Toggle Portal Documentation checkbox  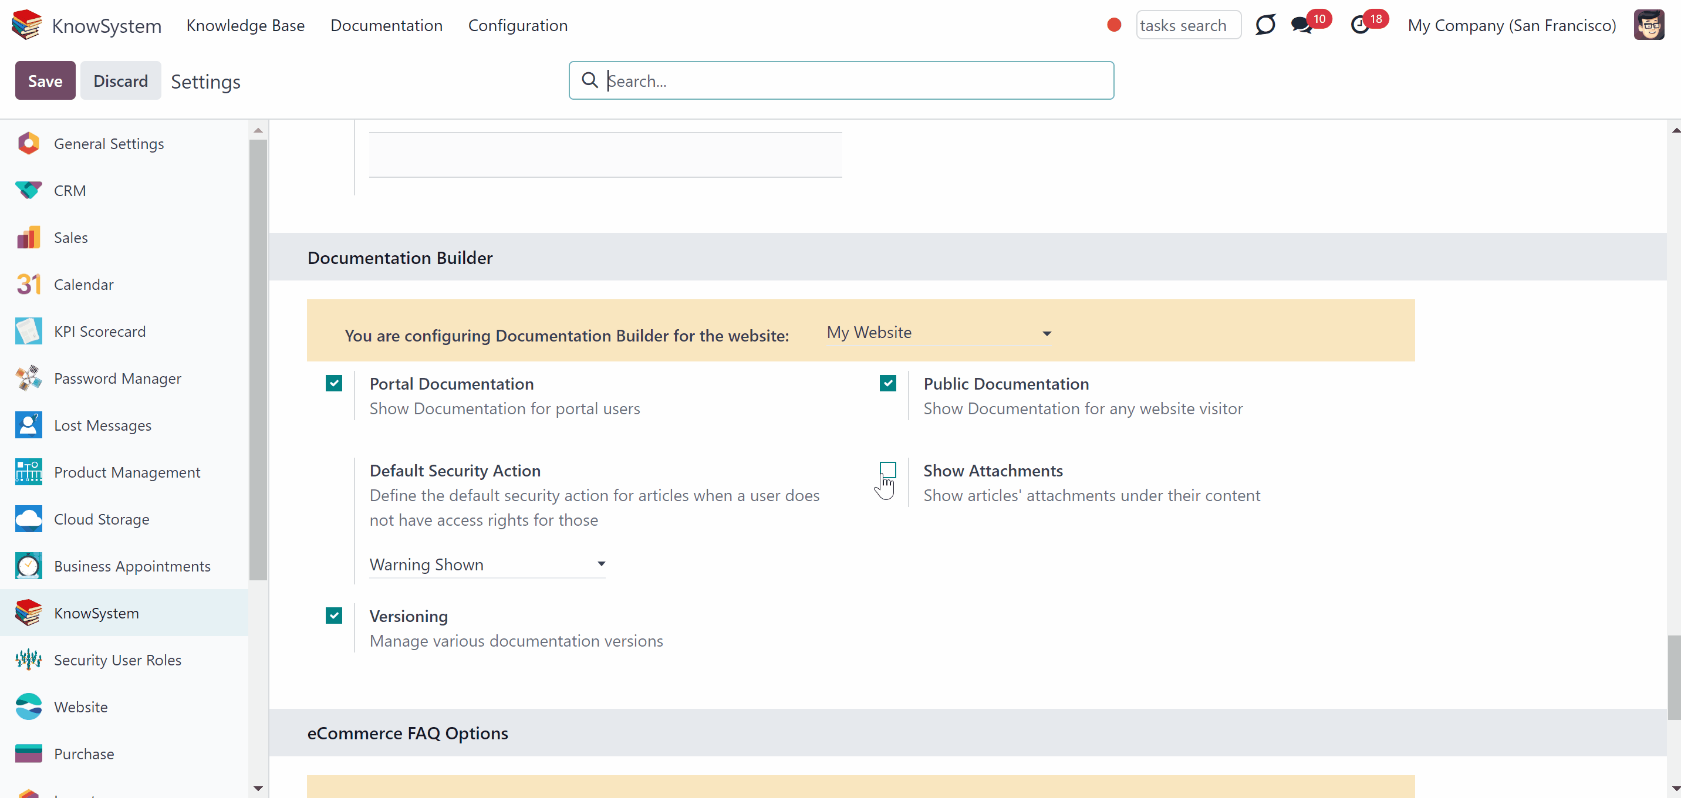point(333,384)
